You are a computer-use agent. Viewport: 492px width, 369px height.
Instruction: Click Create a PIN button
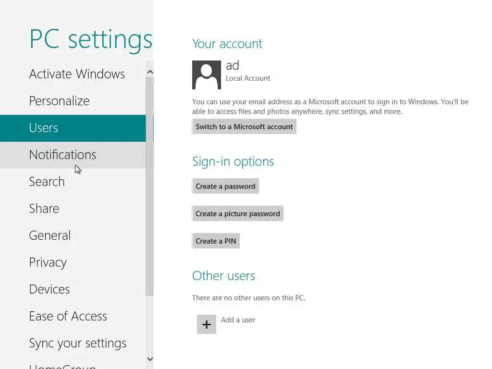216,241
